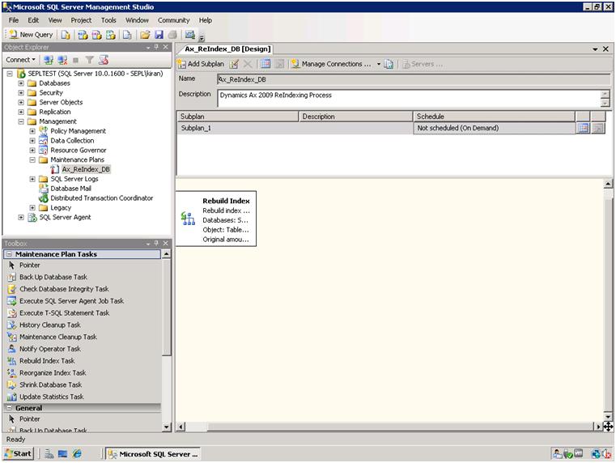This screenshot has height=463, width=616.
Task: Open the File menu
Action: 14,20
